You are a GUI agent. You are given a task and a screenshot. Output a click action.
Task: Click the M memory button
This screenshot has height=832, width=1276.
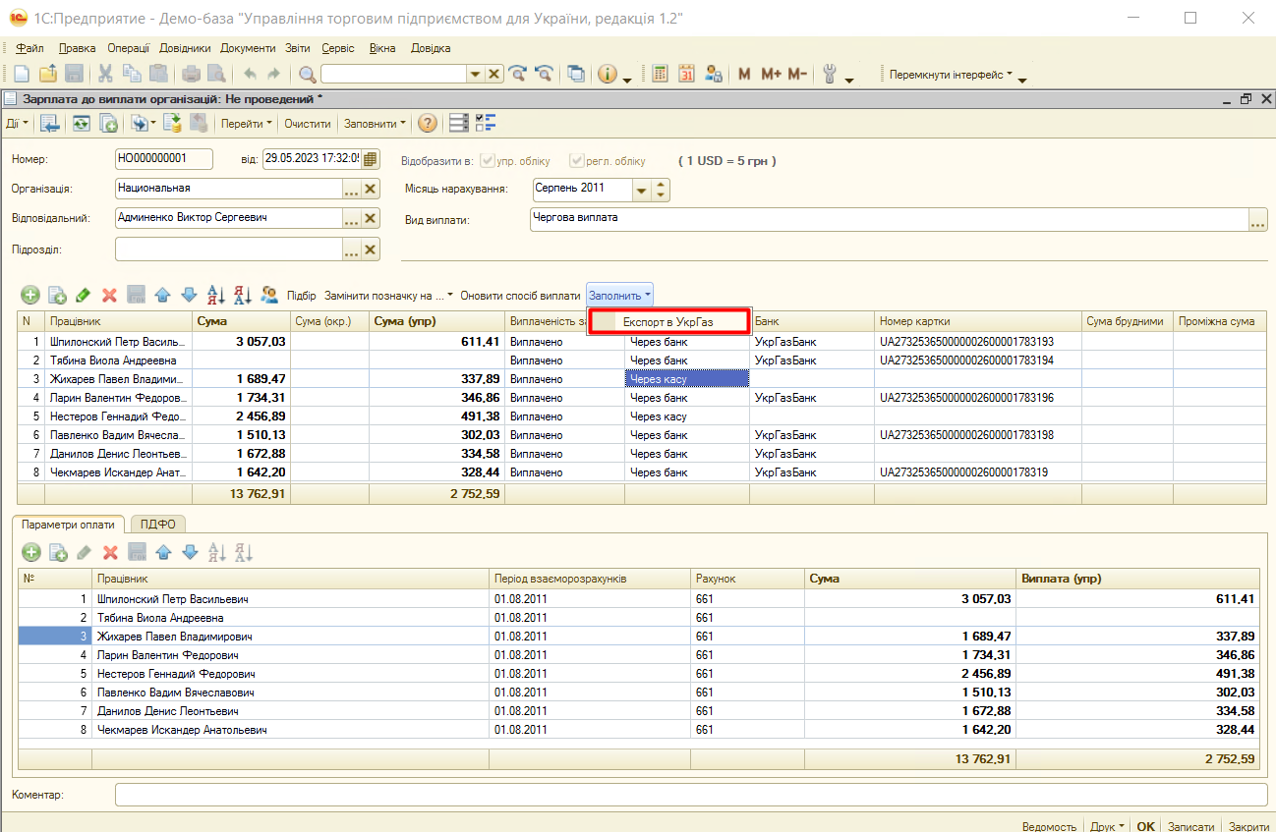[744, 74]
